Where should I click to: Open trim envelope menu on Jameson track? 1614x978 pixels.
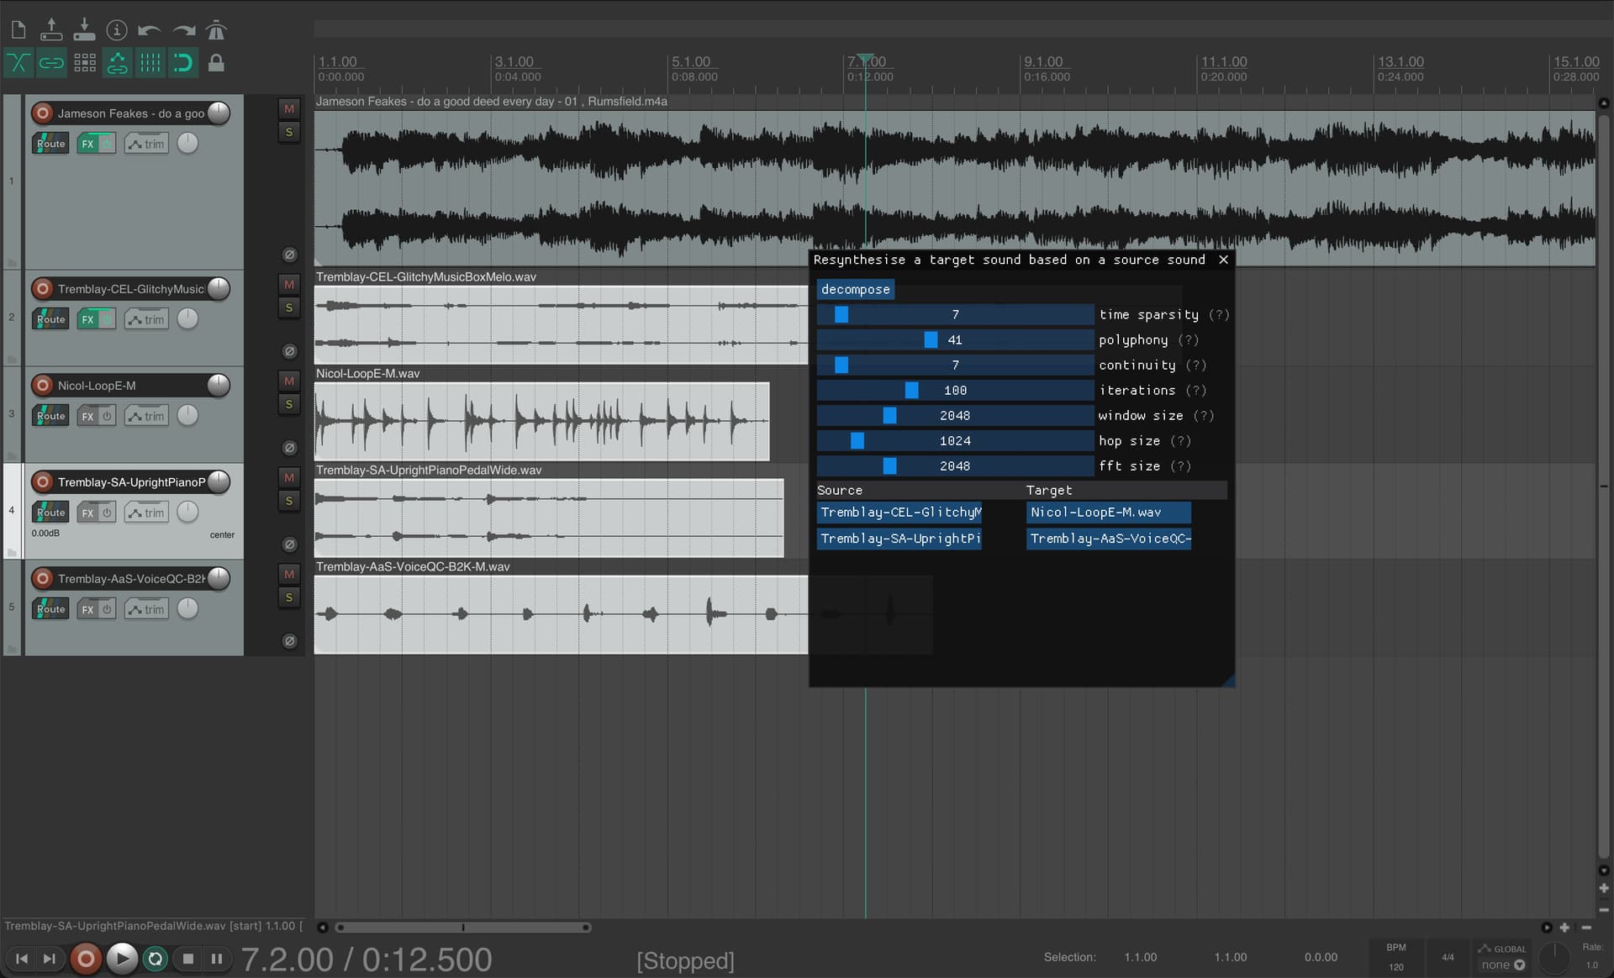pos(146,144)
